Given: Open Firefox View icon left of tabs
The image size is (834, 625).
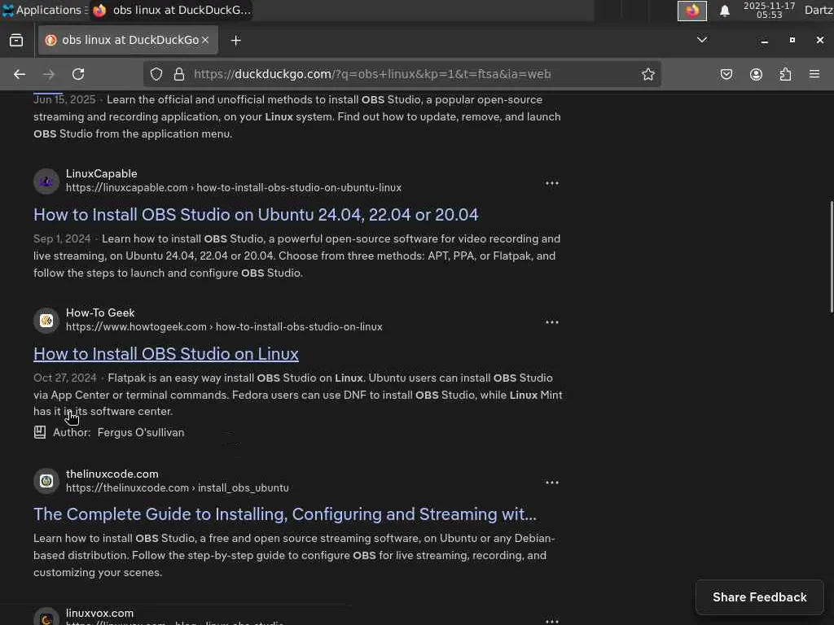Looking at the screenshot, I should point(16,41).
